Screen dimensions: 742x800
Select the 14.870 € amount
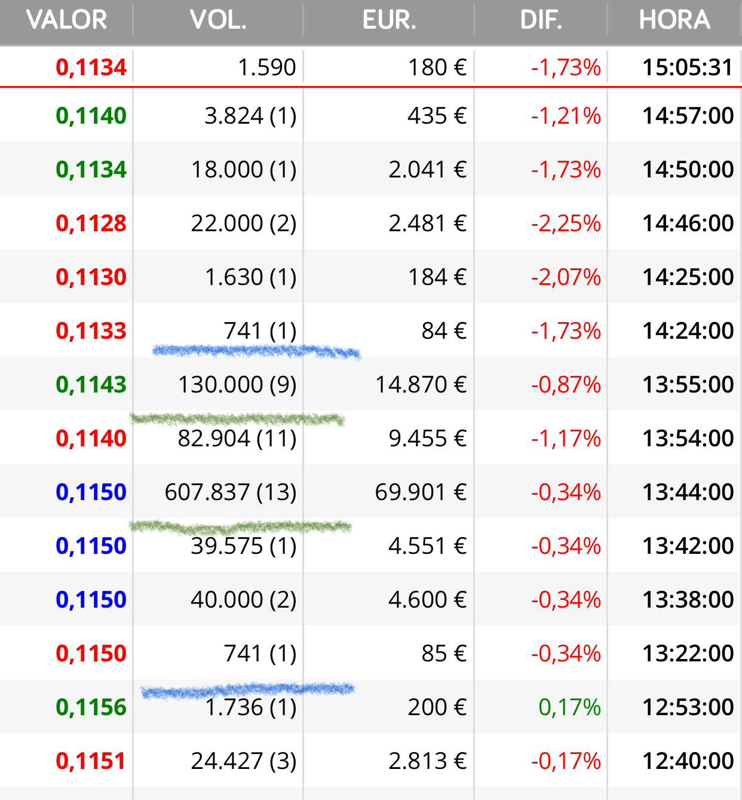421,384
